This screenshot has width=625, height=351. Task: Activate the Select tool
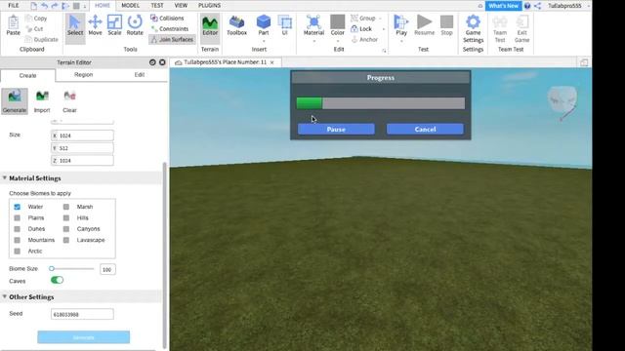(75, 25)
